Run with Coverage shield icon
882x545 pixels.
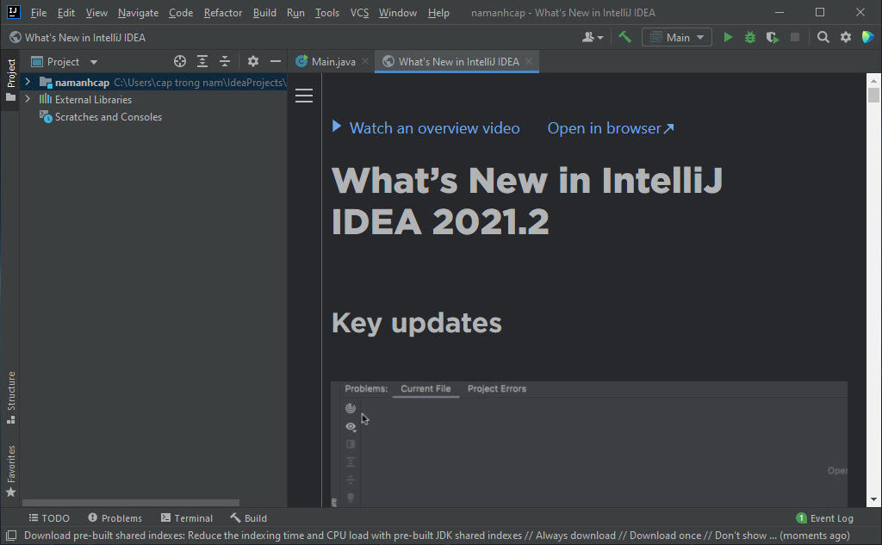(x=773, y=37)
